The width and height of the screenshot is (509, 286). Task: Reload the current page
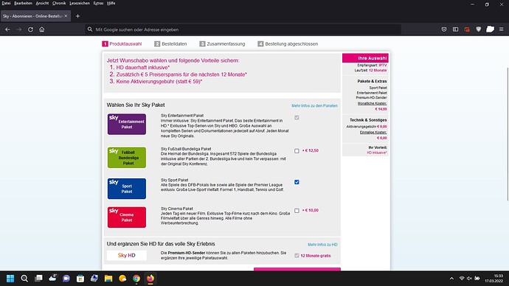tap(30, 29)
